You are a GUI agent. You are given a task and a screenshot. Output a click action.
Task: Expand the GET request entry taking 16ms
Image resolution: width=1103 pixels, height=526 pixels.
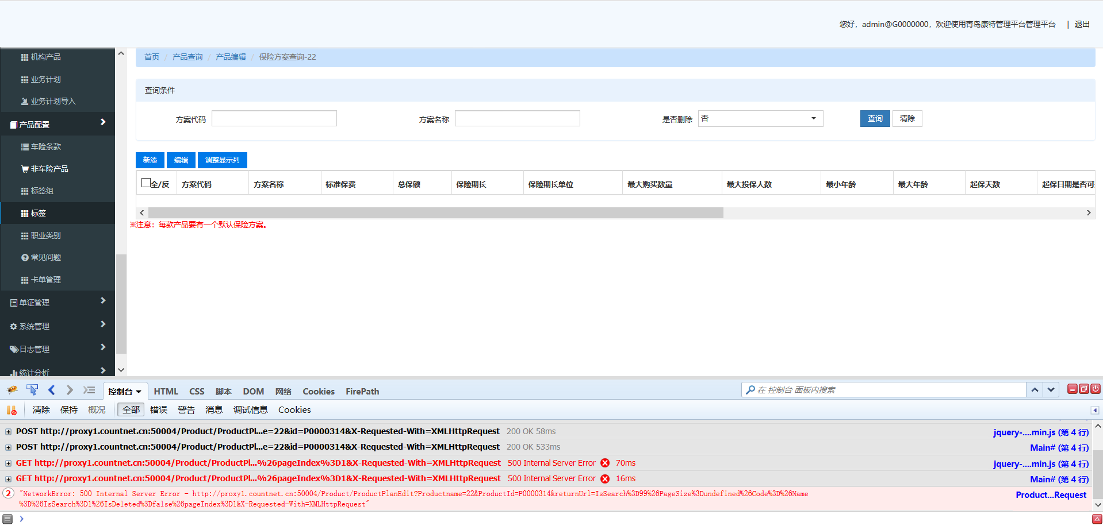point(9,479)
